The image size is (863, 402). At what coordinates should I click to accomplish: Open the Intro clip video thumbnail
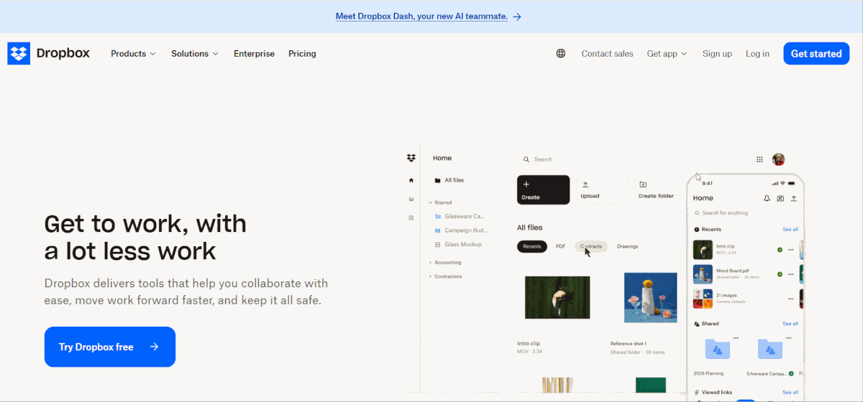pyautogui.click(x=557, y=298)
